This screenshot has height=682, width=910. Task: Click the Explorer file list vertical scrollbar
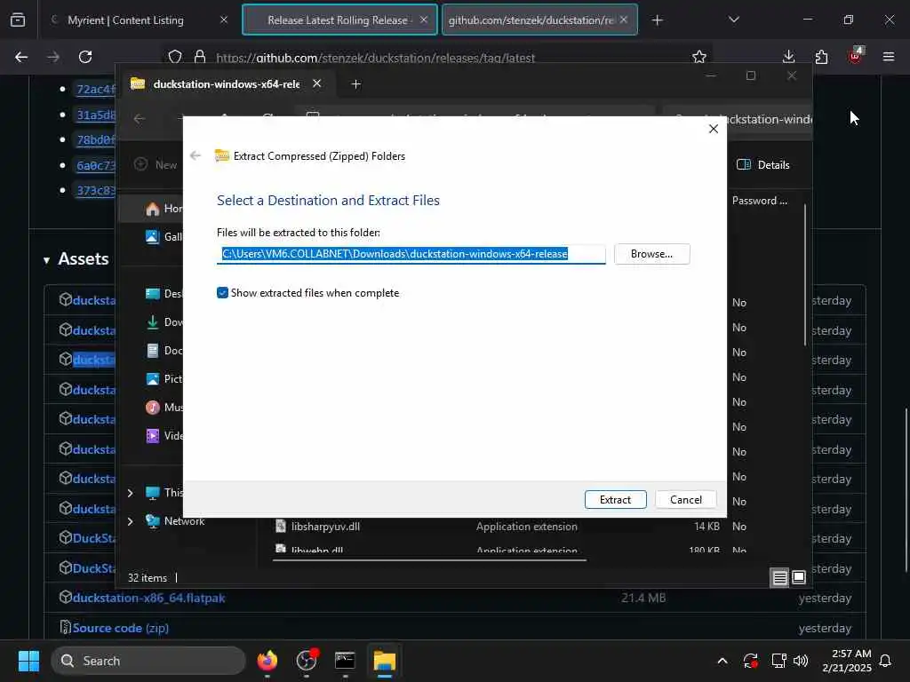pyautogui.click(x=805, y=275)
